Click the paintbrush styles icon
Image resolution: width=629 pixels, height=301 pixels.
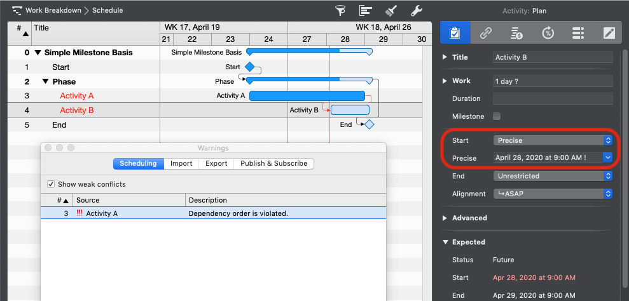coord(391,10)
